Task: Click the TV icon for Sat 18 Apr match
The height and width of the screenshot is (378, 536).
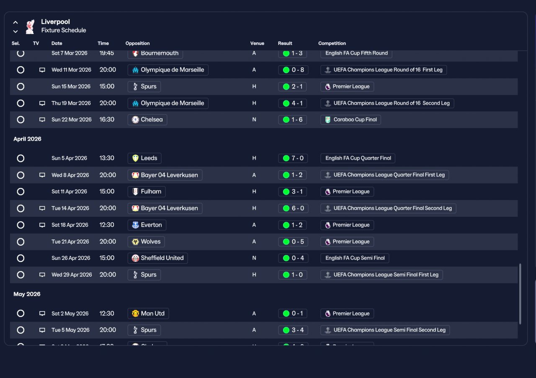Action: click(42, 225)
